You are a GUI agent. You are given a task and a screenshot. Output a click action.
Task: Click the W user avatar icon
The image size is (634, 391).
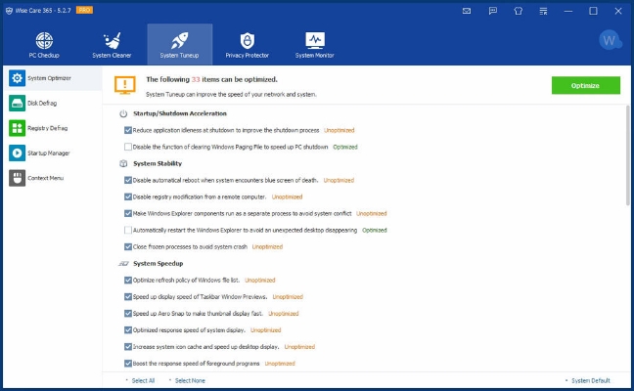click(x=610, y=40)
